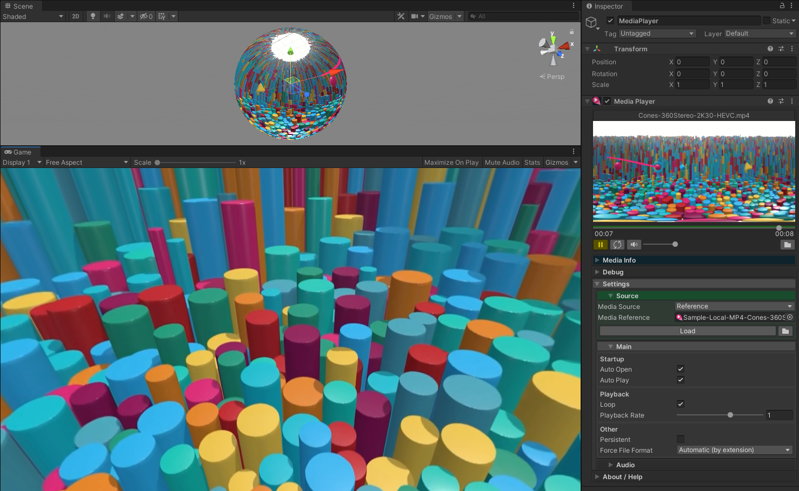Open GameObject icon picker cube
Viewport: 799px width, 491px height.
[x=591, y=22]
